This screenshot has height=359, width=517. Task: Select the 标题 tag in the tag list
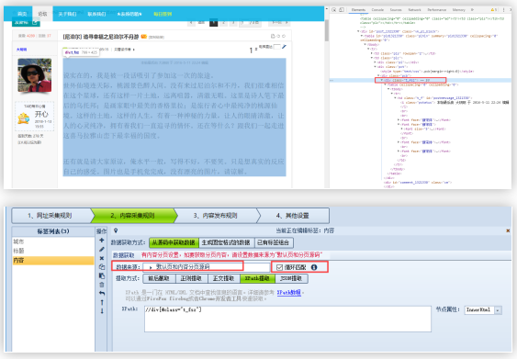[53, 251]
